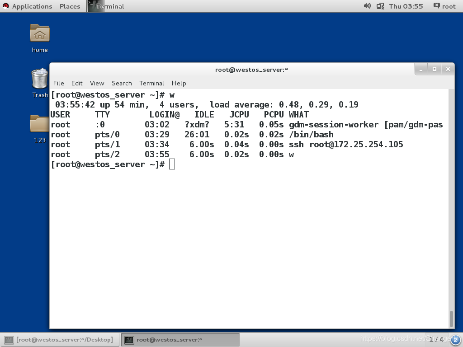Click the '03:02' login time
Screen dimensions: 463x347
point(157,125)
